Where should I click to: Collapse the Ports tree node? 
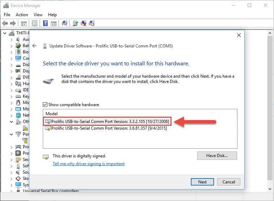coord(11,134)
